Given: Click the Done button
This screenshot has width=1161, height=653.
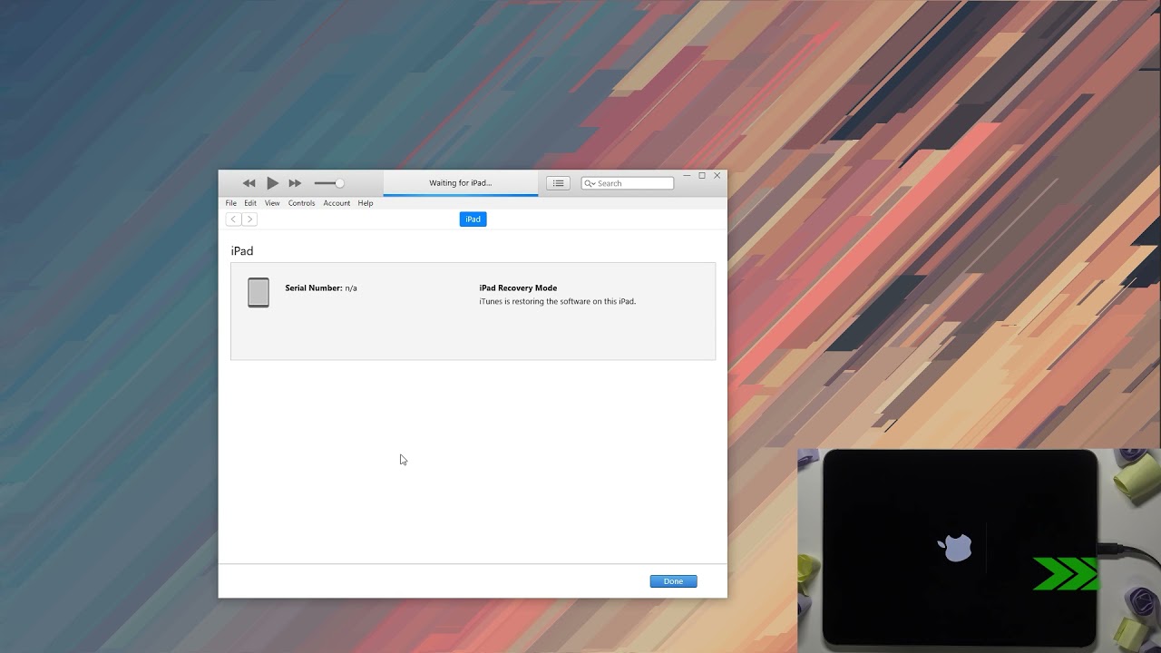Looking at the screenshot, I should point(673,581).
